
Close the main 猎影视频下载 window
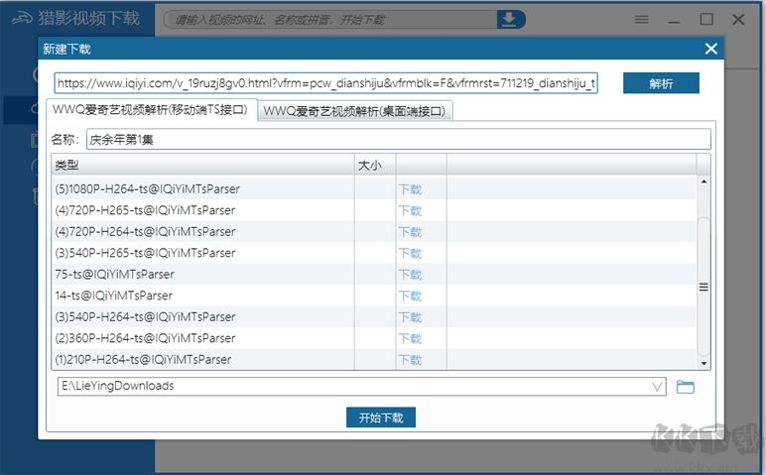[x=738, y=20]
